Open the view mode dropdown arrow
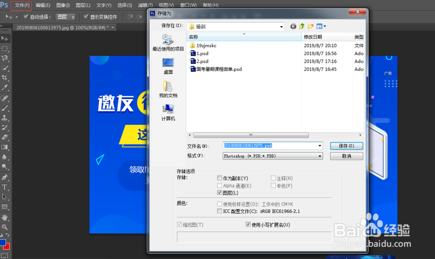Viewport: 435px width, 259px height. [x=325, y=26]
